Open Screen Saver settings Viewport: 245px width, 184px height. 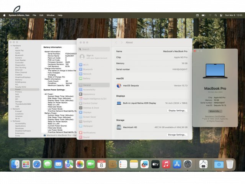94,117
